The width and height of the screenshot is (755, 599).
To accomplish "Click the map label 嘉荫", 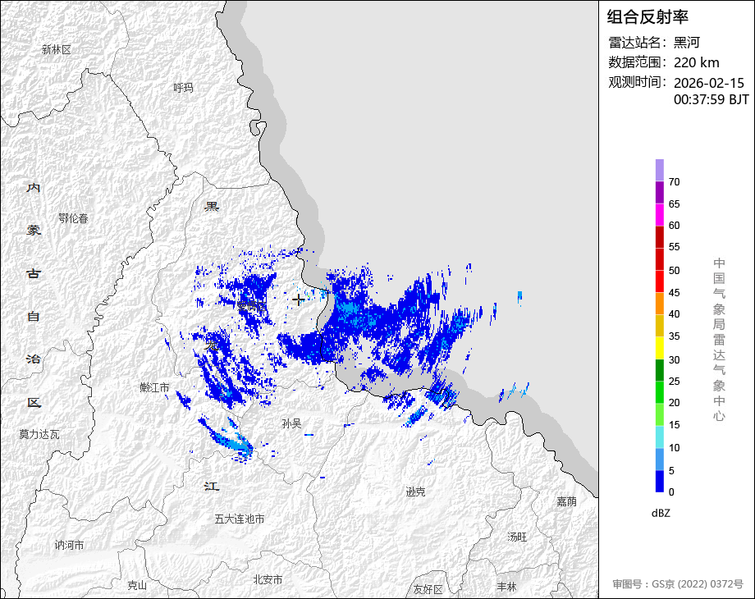I will pos(567,501).
